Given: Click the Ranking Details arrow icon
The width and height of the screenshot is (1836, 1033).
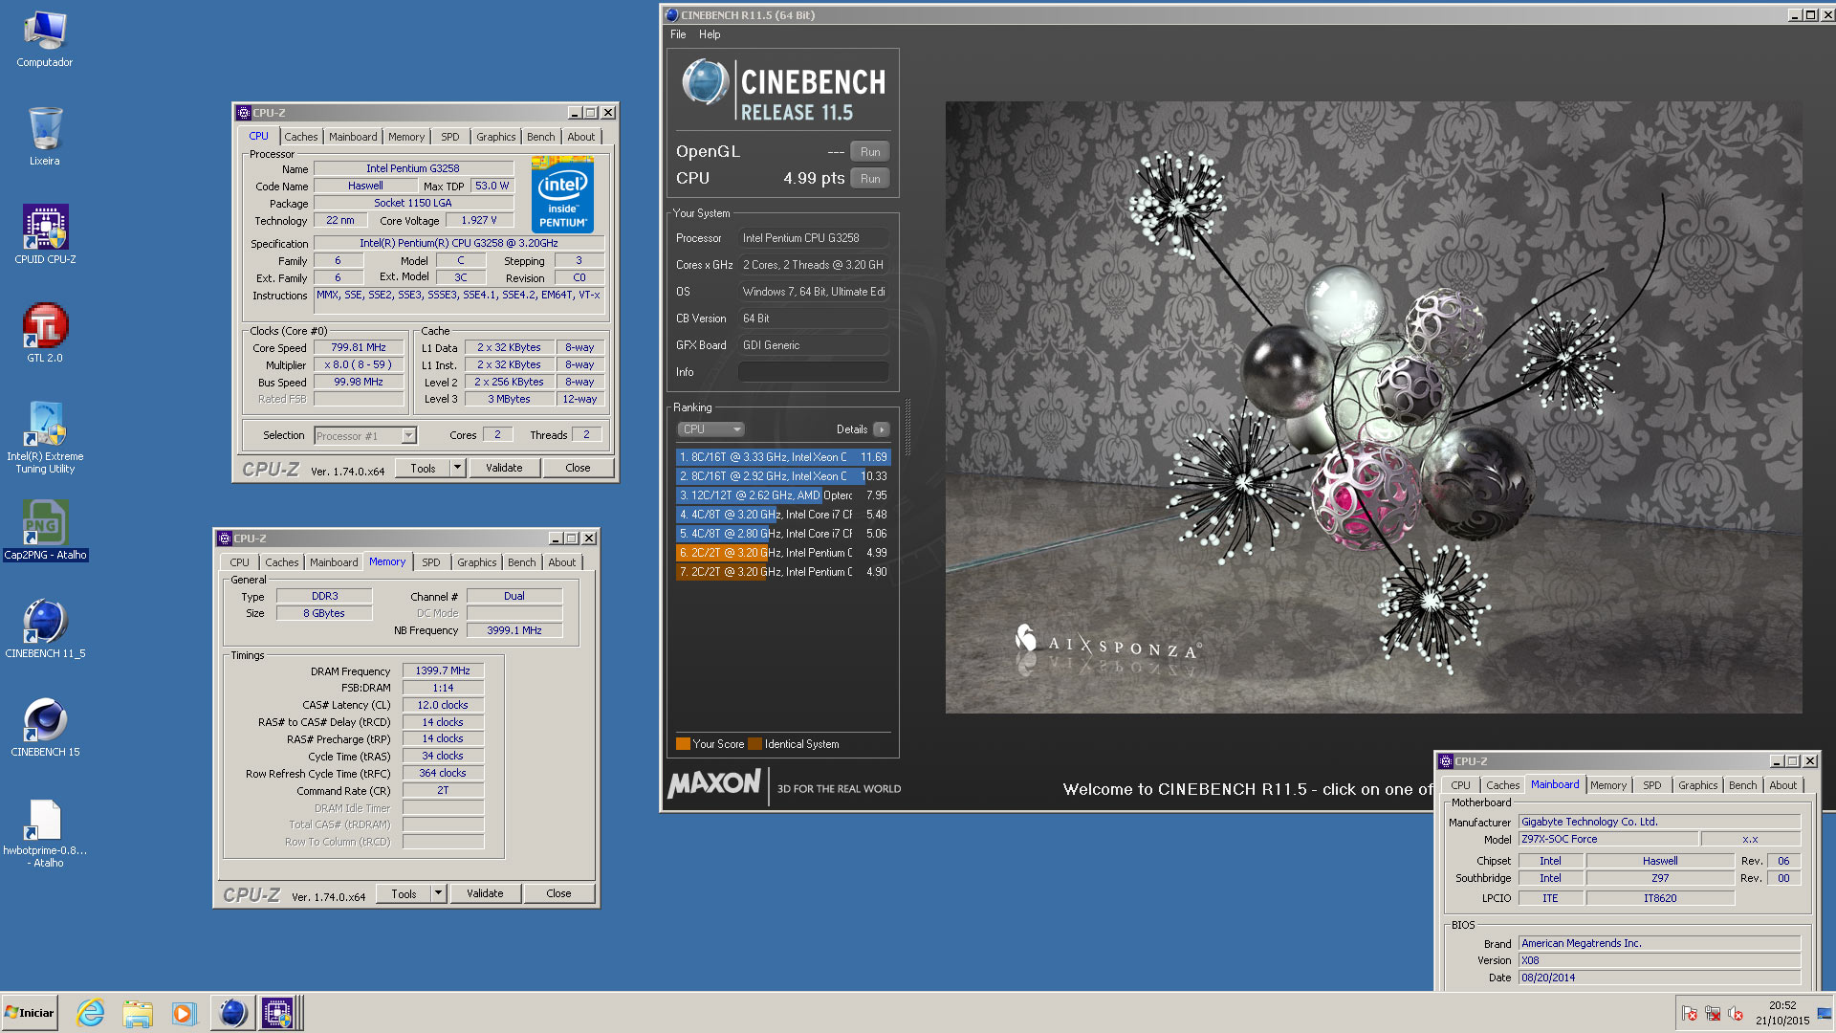Looking at the screenshot, I should (882, 429).
